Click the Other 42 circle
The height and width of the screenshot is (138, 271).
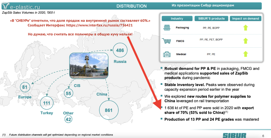tap(68, 119)
